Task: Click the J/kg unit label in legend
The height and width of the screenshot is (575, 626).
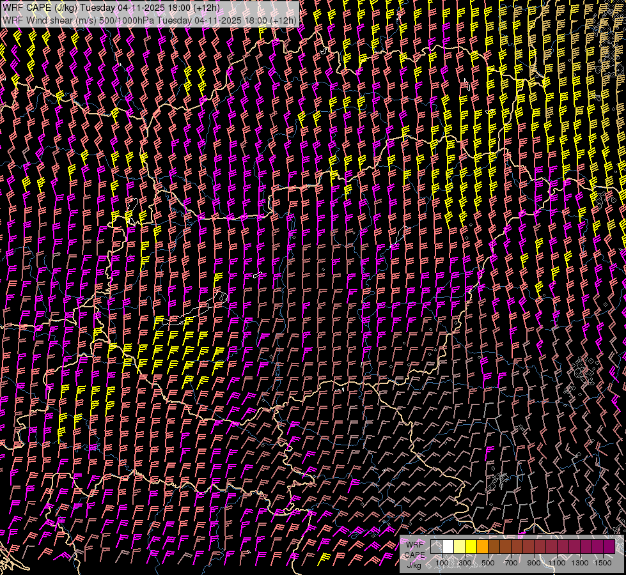Action: [414, 565]
